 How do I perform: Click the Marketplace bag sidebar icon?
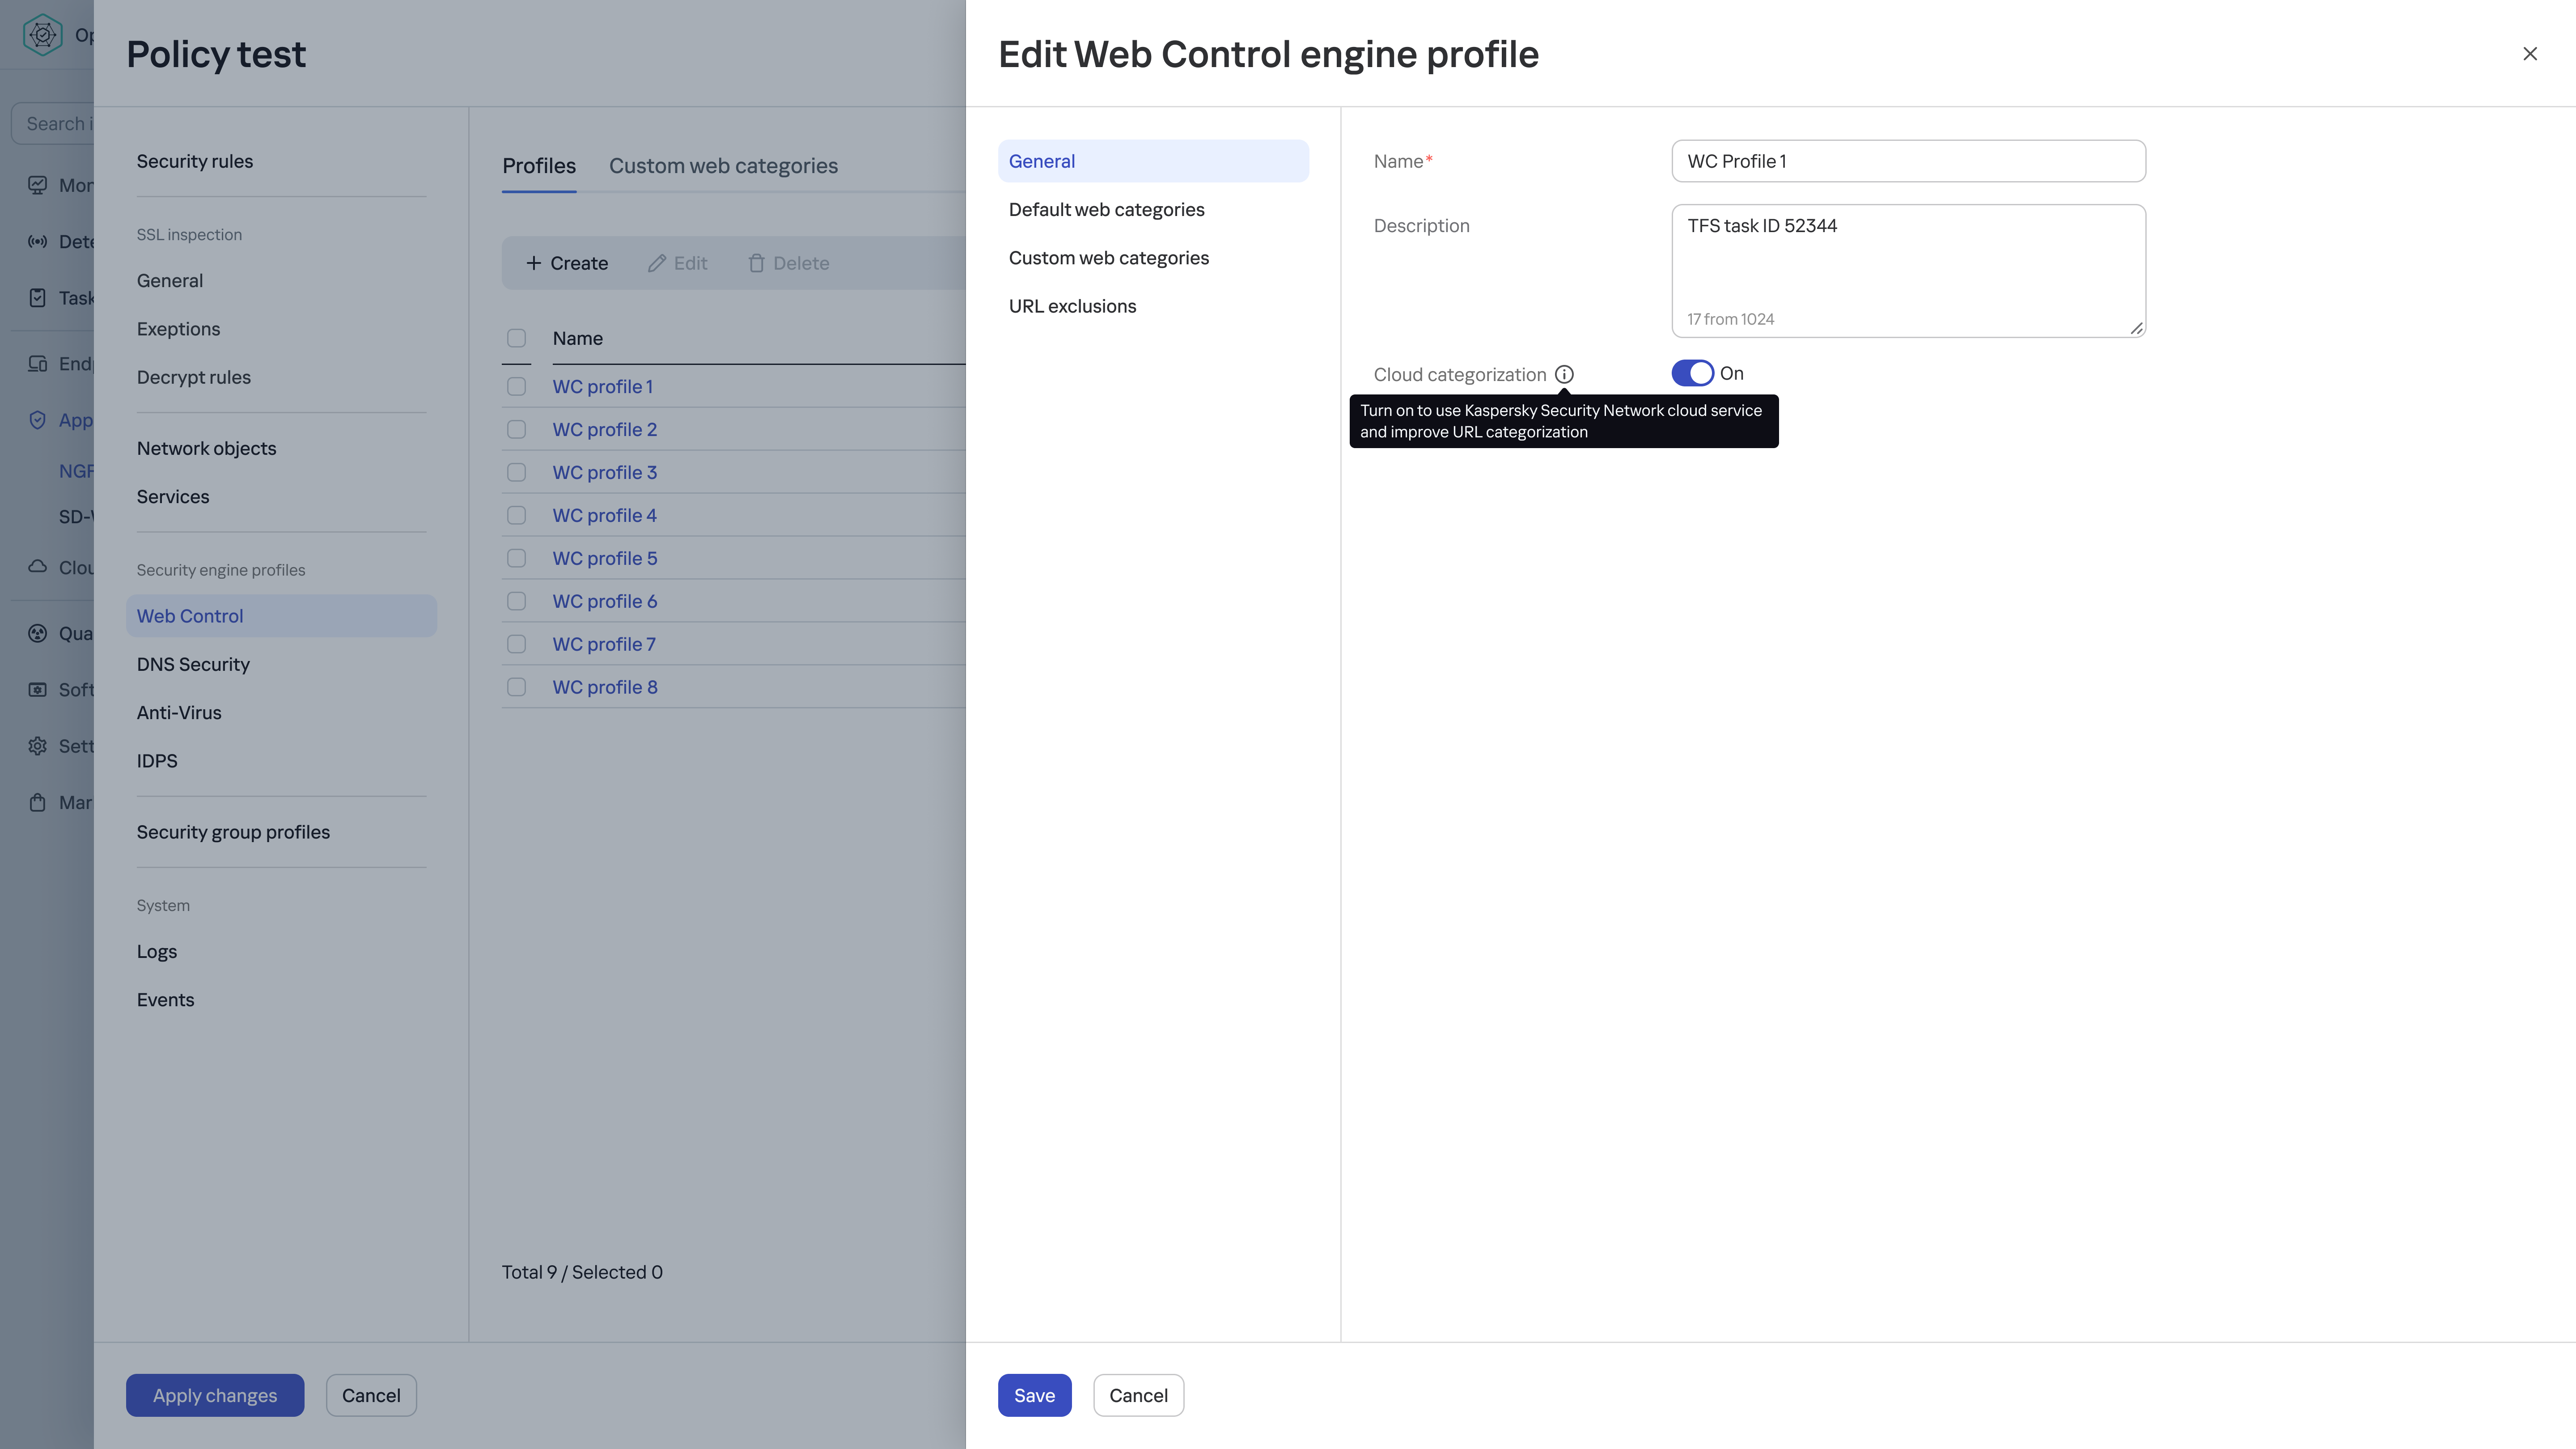37,802
